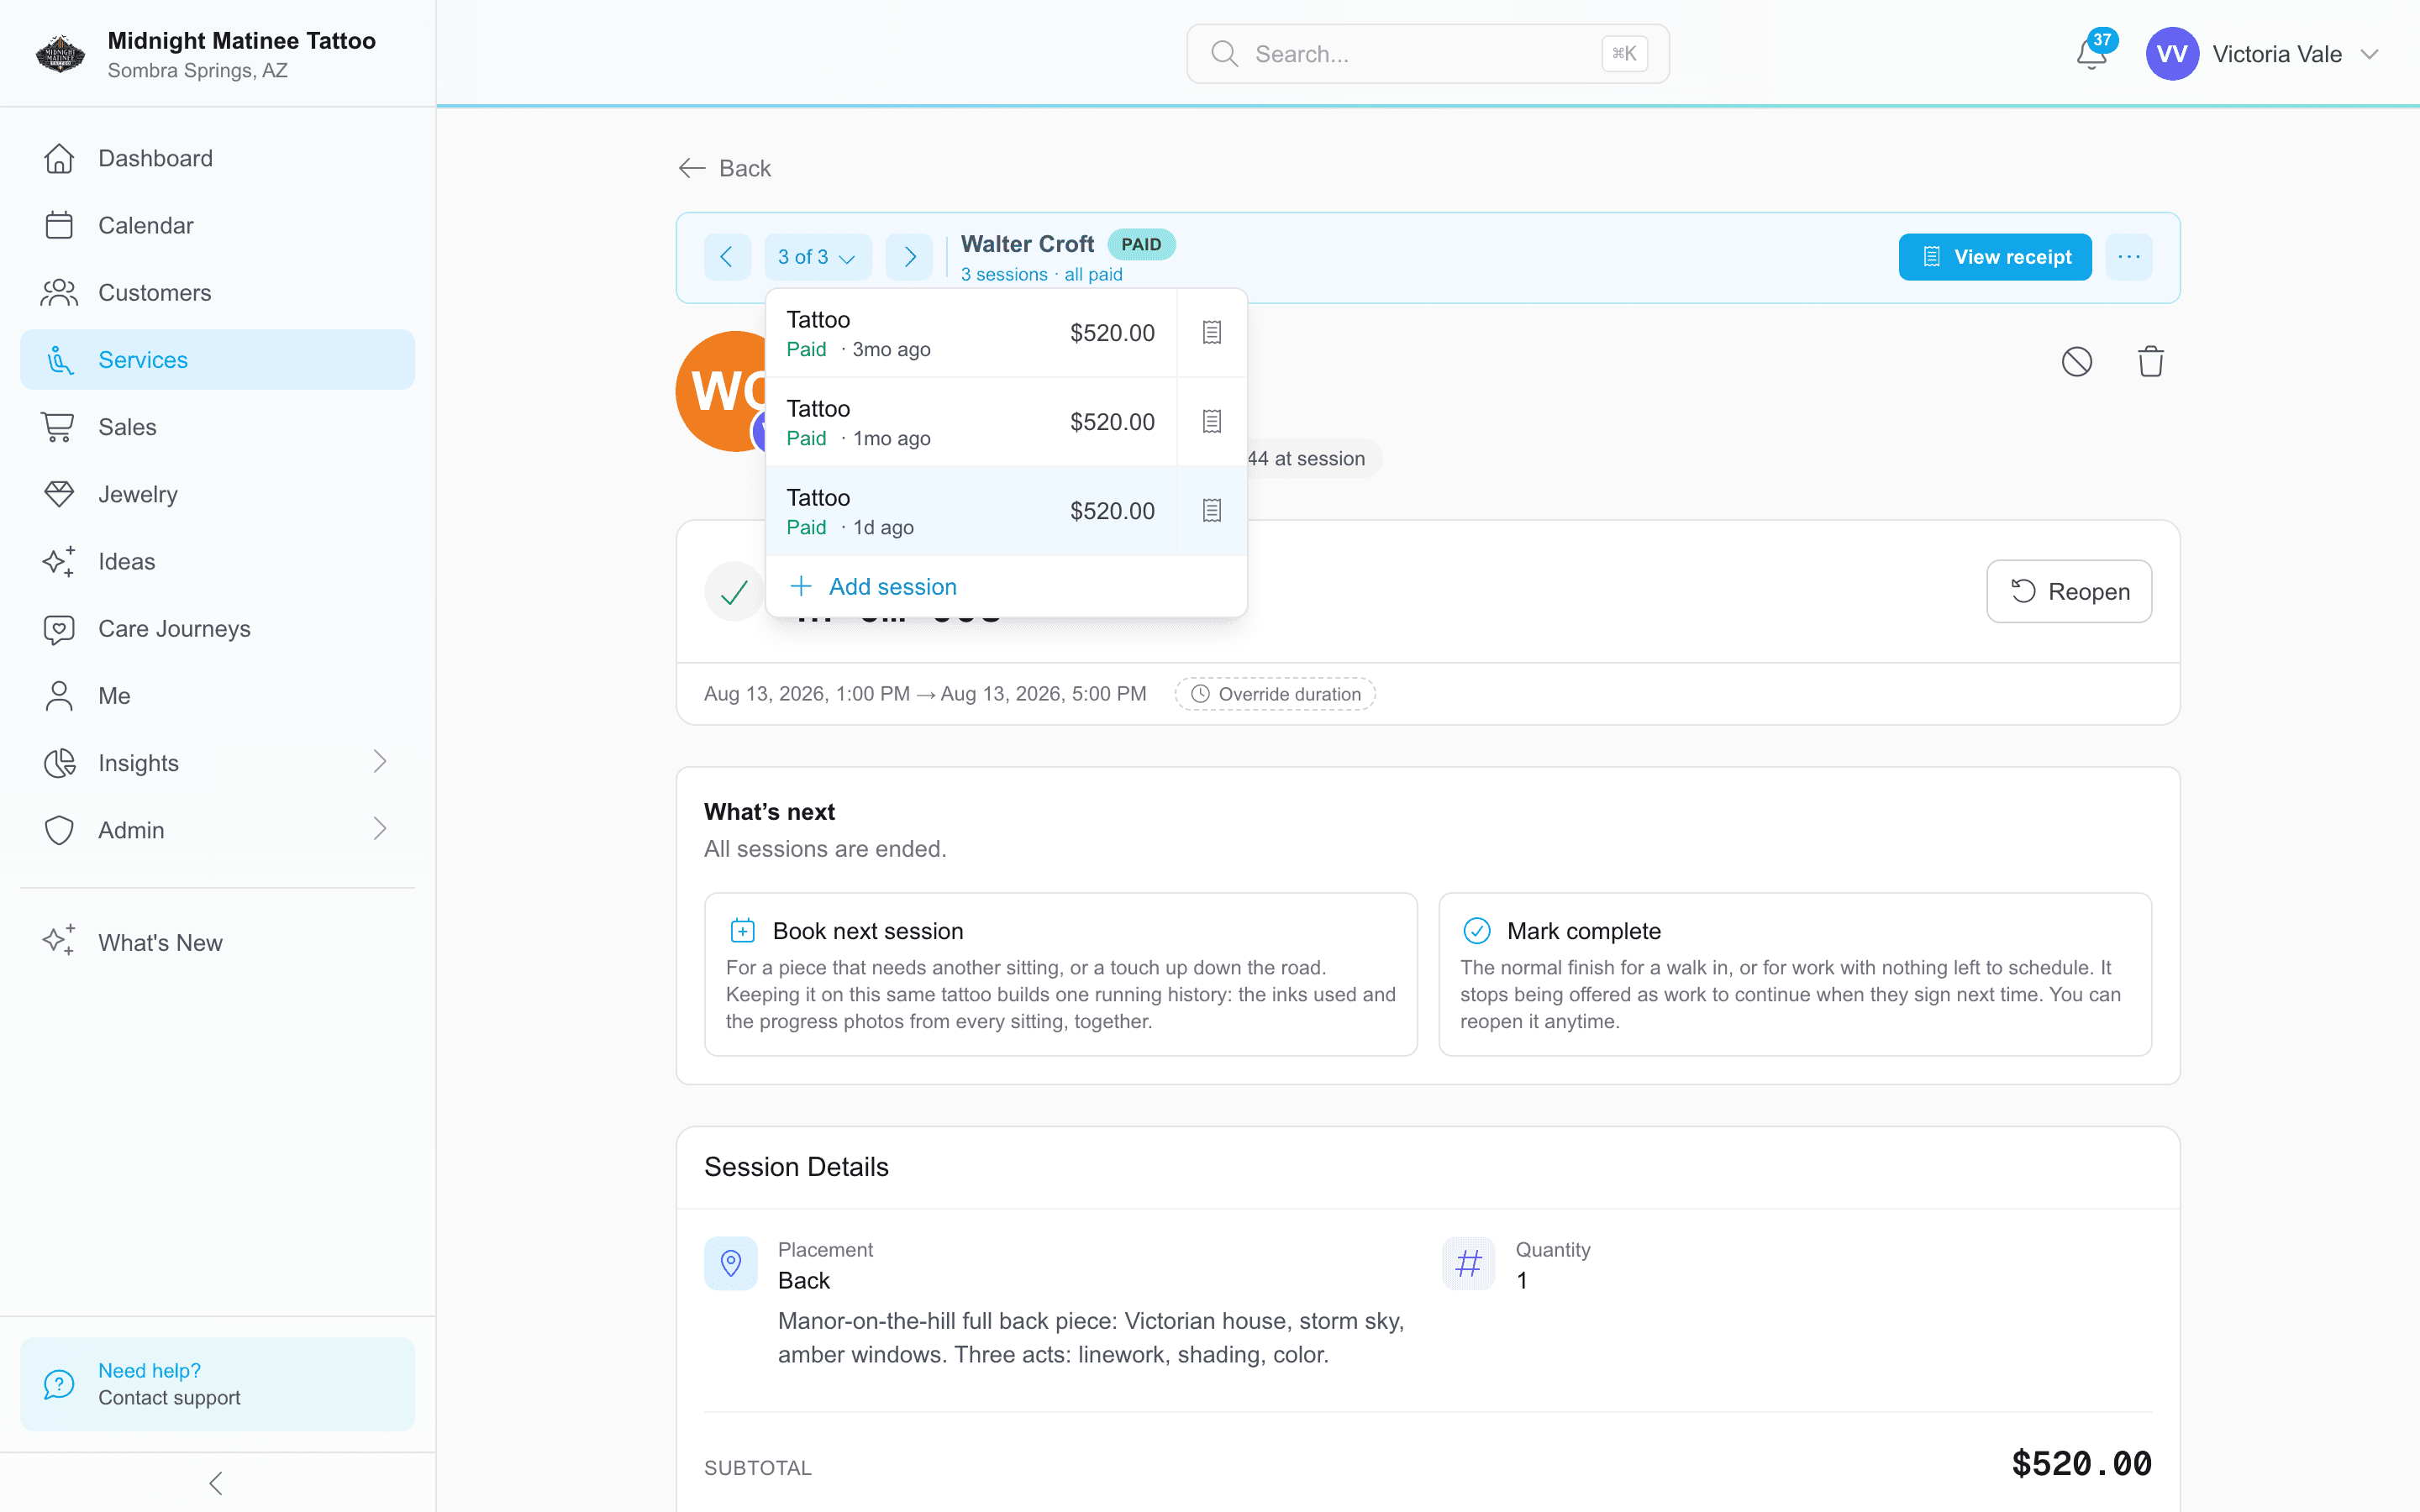Choose the Mark complete card
This screenshot has width=2420, height=1512.
[x=1795, y=975]
